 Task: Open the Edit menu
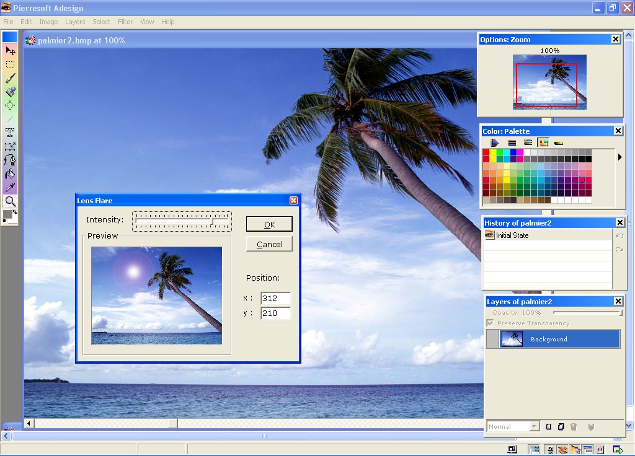[26, 22]
